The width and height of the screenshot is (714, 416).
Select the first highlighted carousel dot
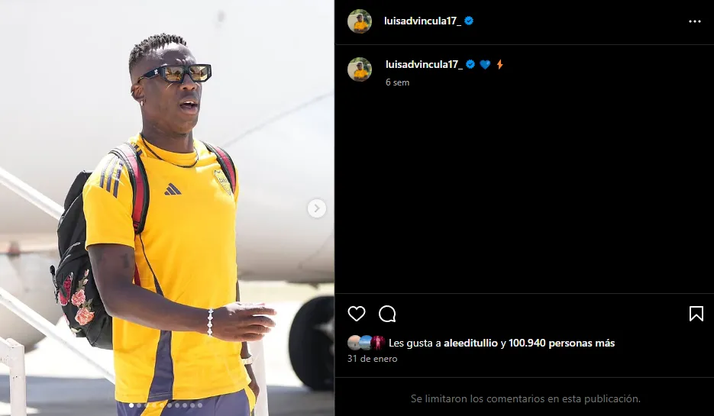pos(131,405)
